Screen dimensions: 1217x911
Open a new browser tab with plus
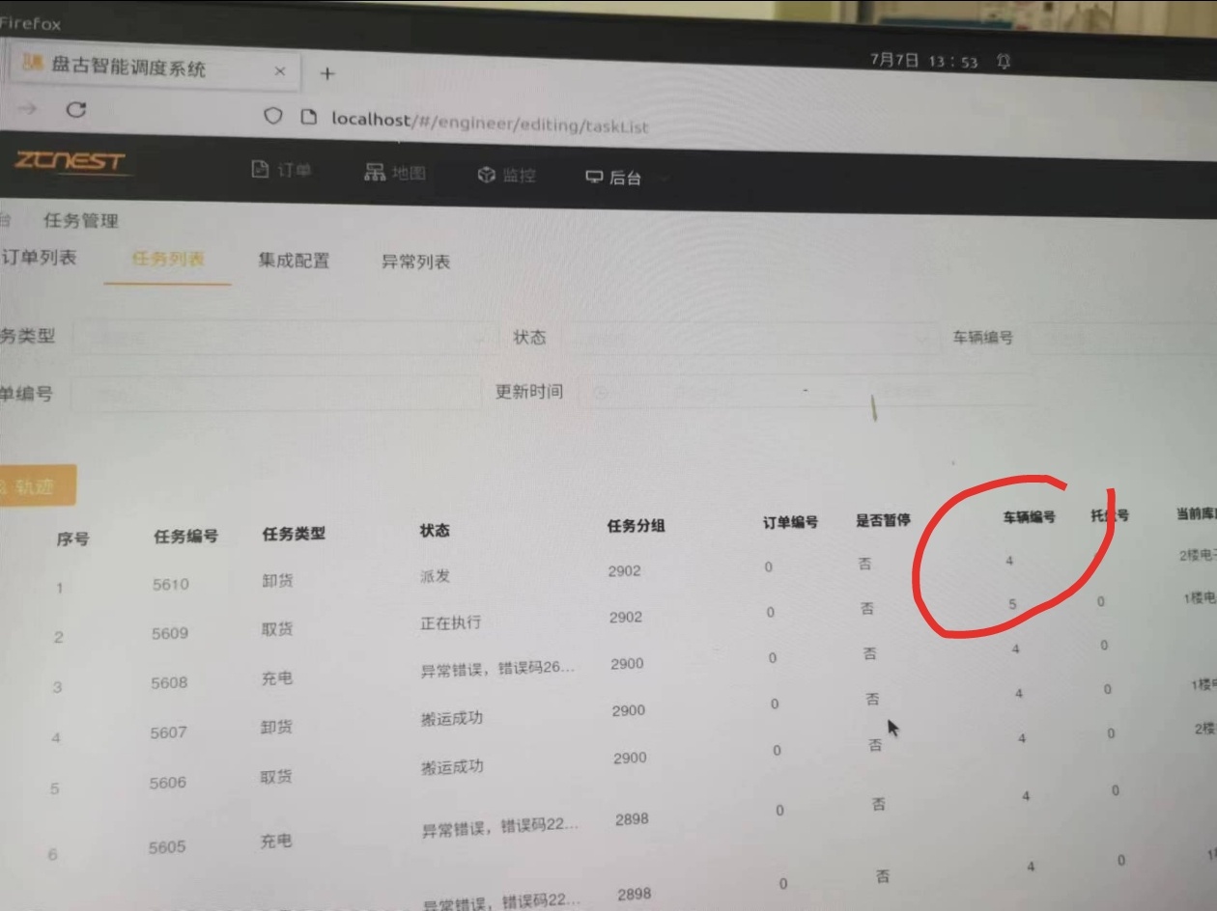[327, 73]
